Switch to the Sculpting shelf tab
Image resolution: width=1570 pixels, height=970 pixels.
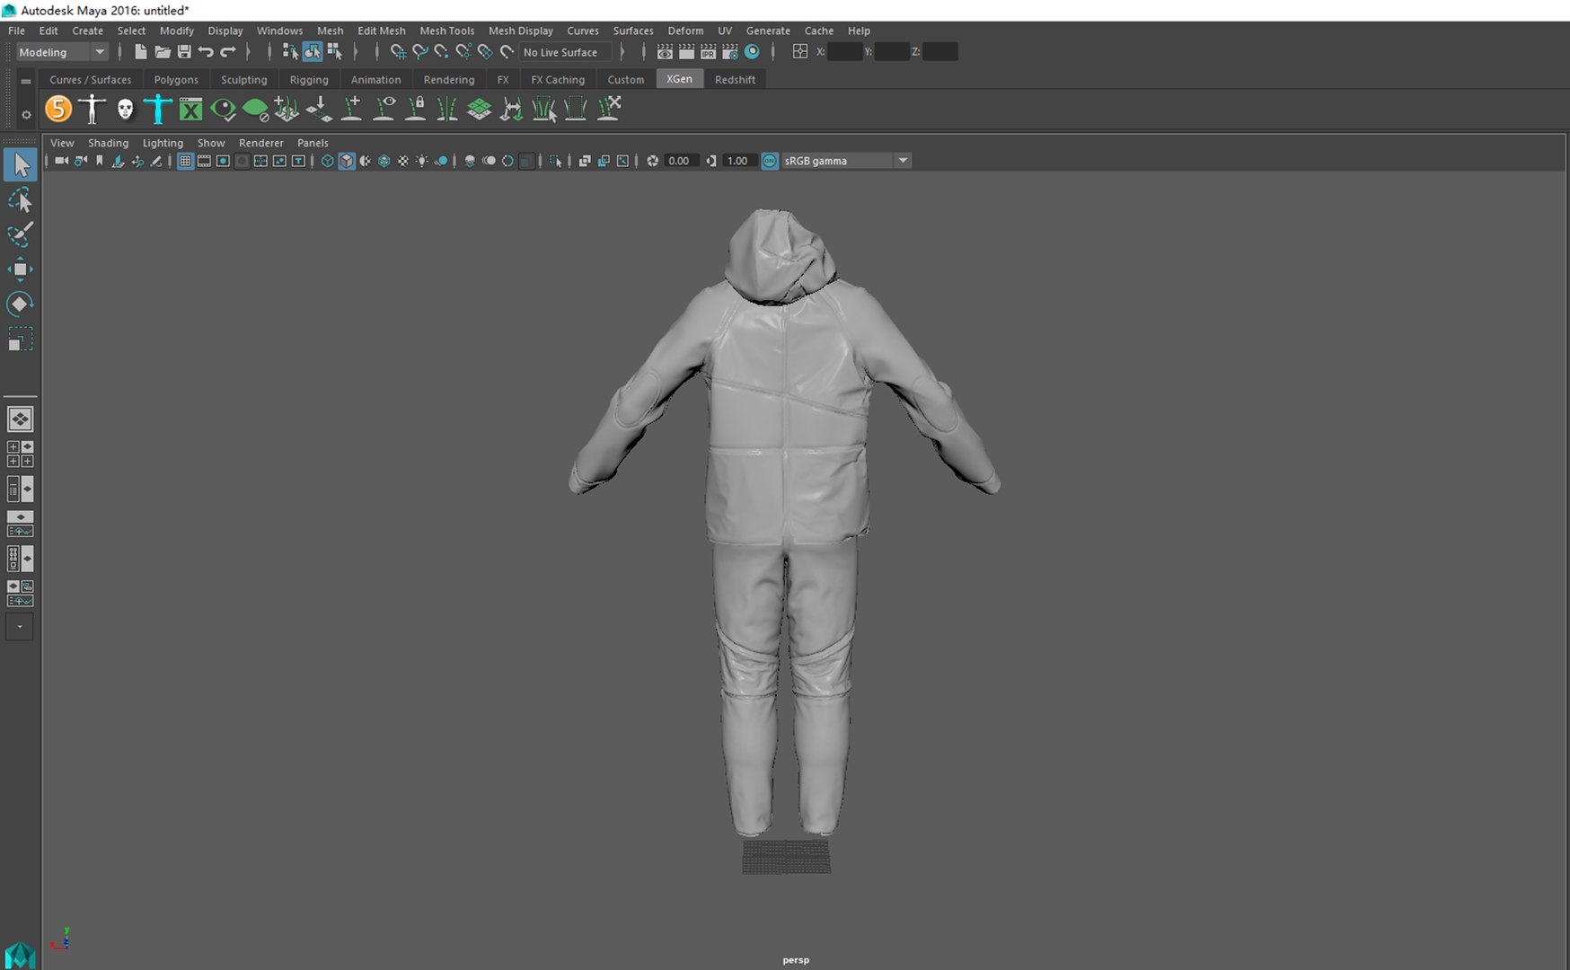click(x=243, y=80)
